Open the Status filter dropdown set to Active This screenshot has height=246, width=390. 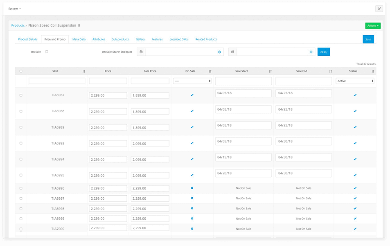point(355,81)
